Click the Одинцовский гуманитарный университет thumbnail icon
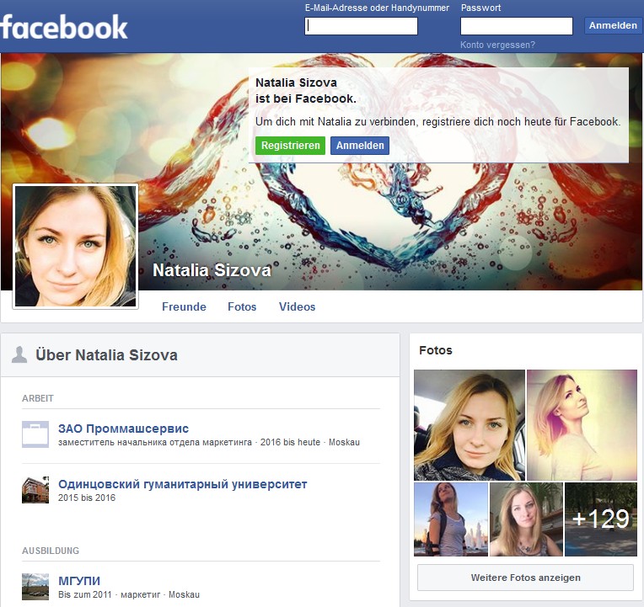The width and height of the screenshot is (644, 607). tap(35, 490)
